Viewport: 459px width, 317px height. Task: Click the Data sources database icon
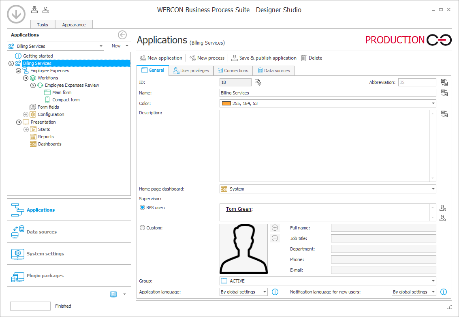17,232
